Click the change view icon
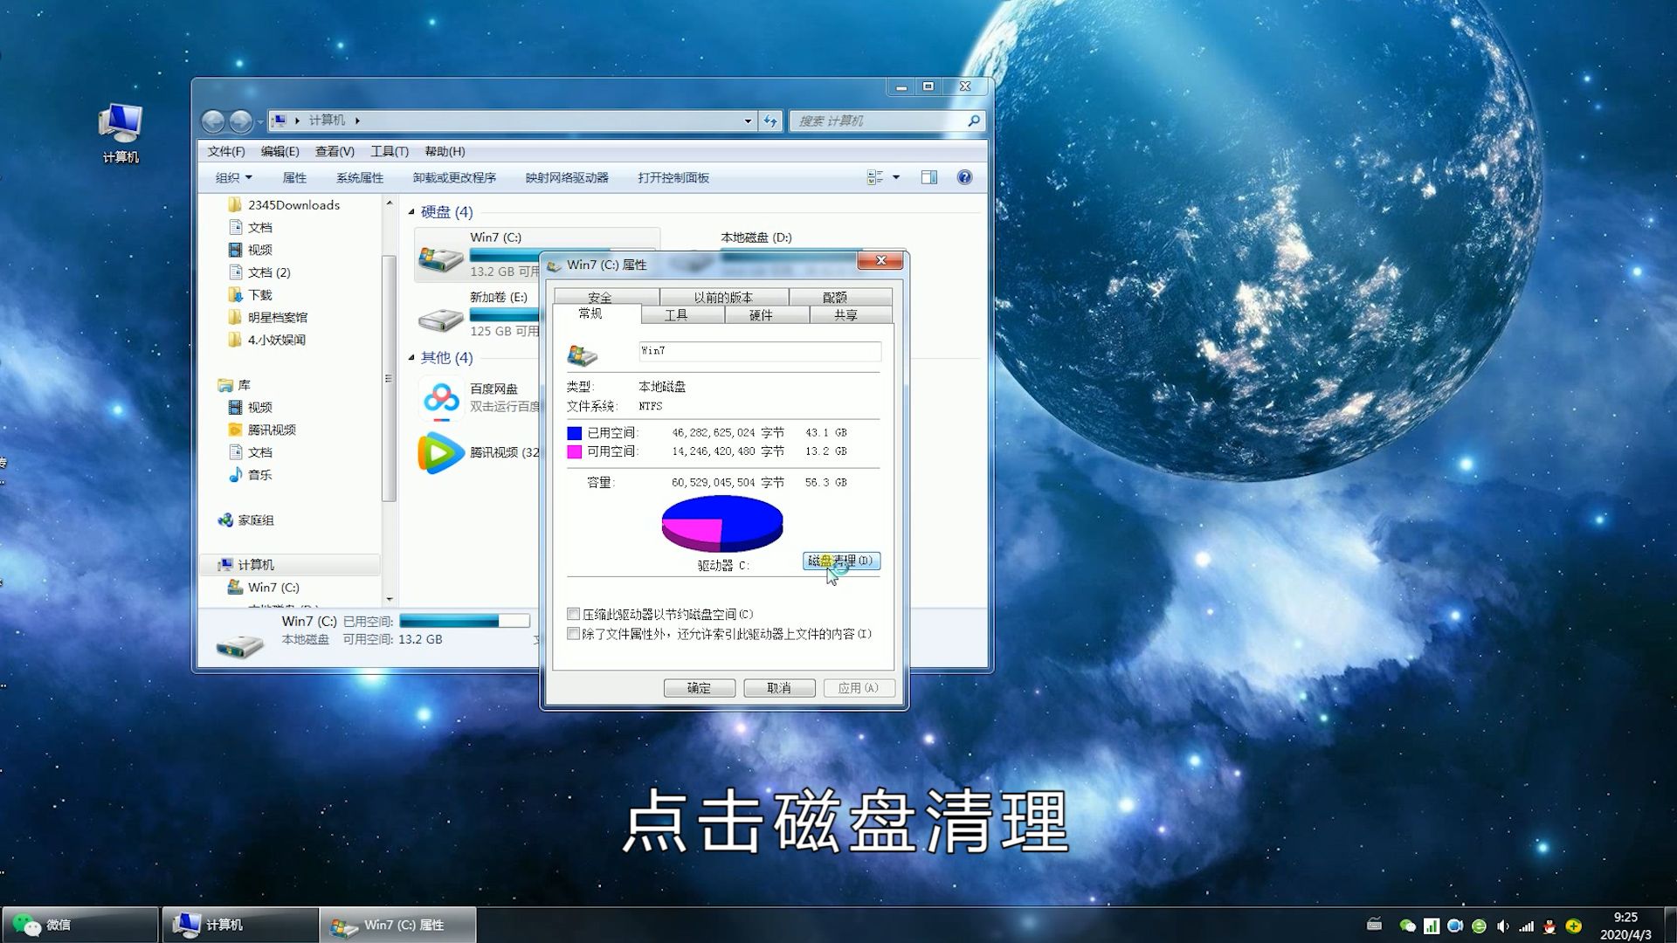The image size is (1677, 943). [x=875, y=177]
